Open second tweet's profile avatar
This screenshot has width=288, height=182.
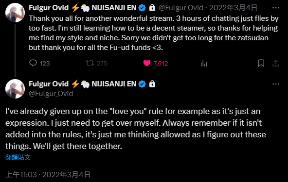pos(15,89)
